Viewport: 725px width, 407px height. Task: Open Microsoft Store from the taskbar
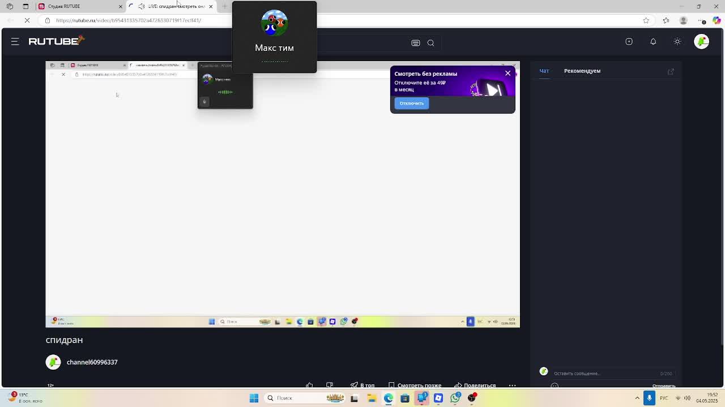point(405,398)
